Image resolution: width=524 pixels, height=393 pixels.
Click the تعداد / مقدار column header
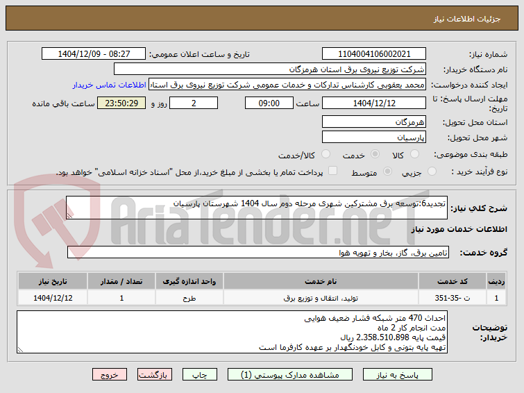click(x=121, y=281)
